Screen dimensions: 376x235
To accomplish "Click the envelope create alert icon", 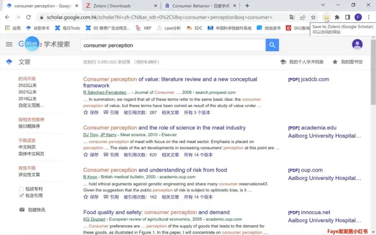I will 22,209.
